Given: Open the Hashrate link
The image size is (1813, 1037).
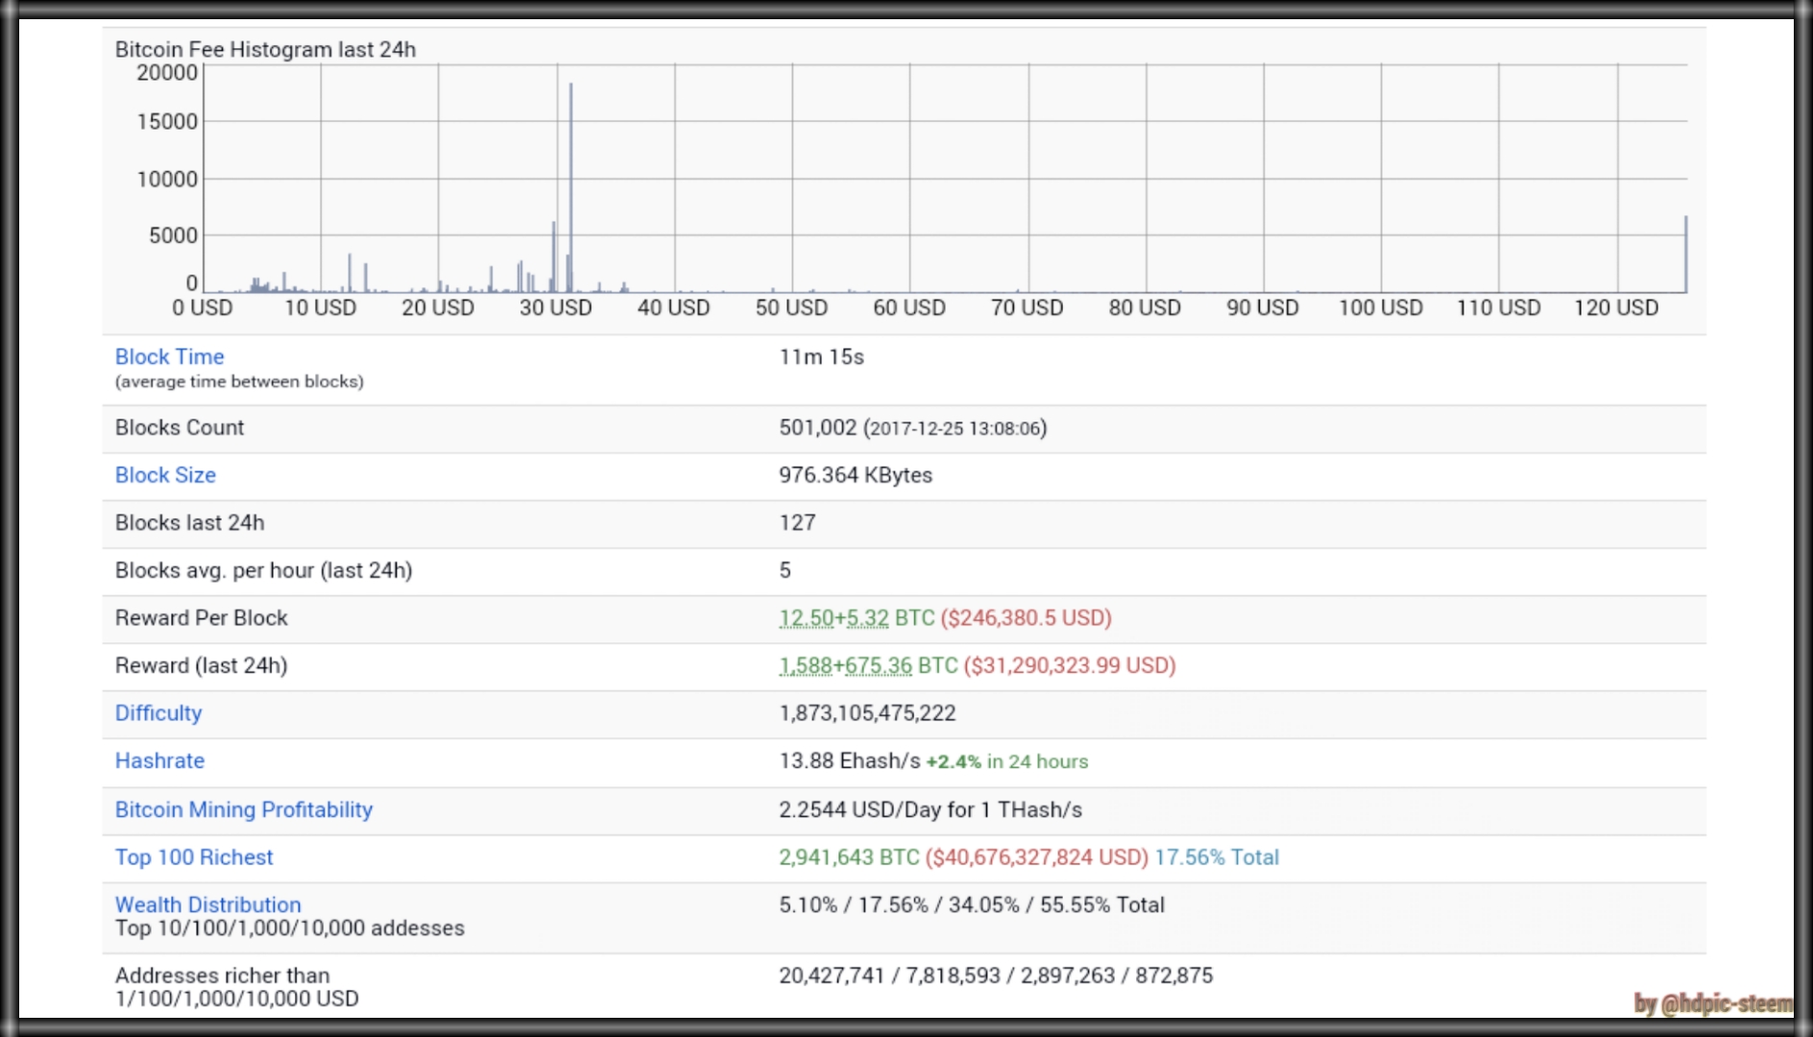Looking at the screenshot, I should (159, 760).
